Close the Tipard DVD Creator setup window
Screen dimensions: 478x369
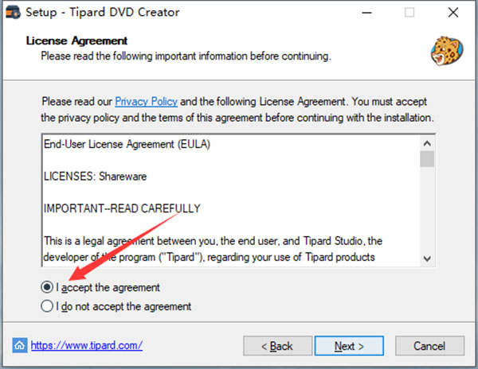coord(453,13)
